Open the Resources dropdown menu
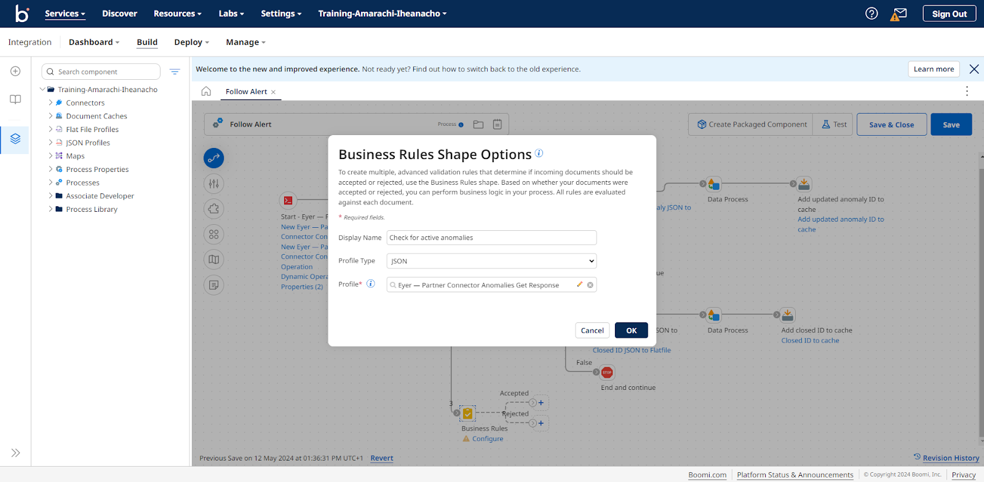The image size is (984, 482). pyautogui.click(x=178, y=14)
